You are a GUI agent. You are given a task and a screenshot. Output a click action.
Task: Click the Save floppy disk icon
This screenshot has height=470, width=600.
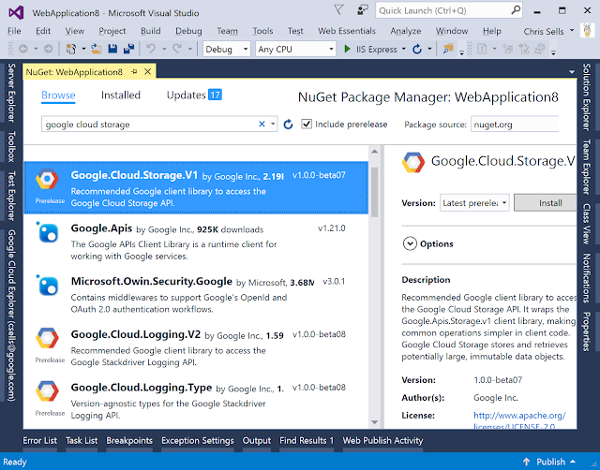coord(112,49)
